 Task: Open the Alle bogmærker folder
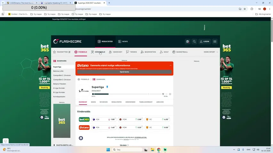click(x=263, y=14)
